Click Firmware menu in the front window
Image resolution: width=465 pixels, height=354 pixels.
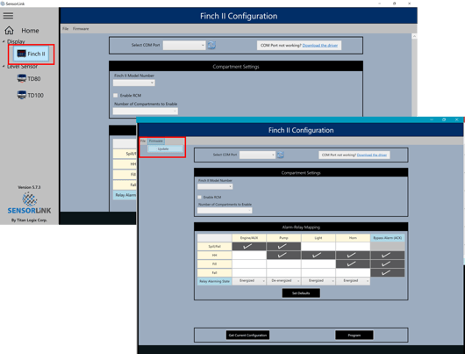click(156, 141)
